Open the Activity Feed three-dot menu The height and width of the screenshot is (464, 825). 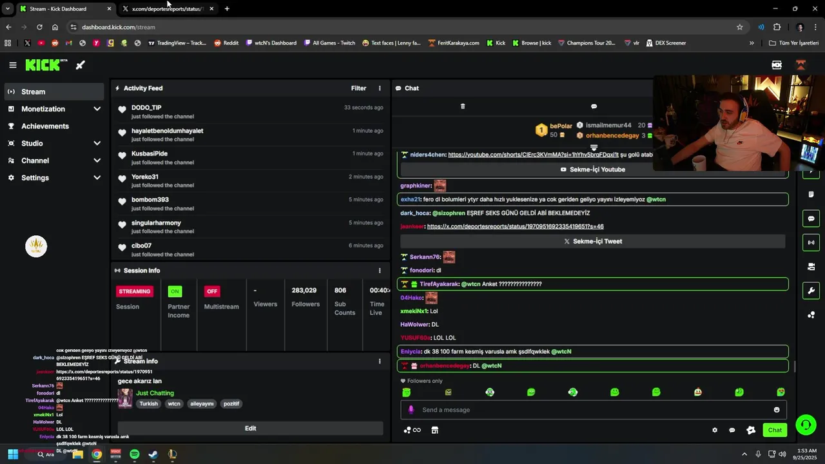(x=380, y=88)
